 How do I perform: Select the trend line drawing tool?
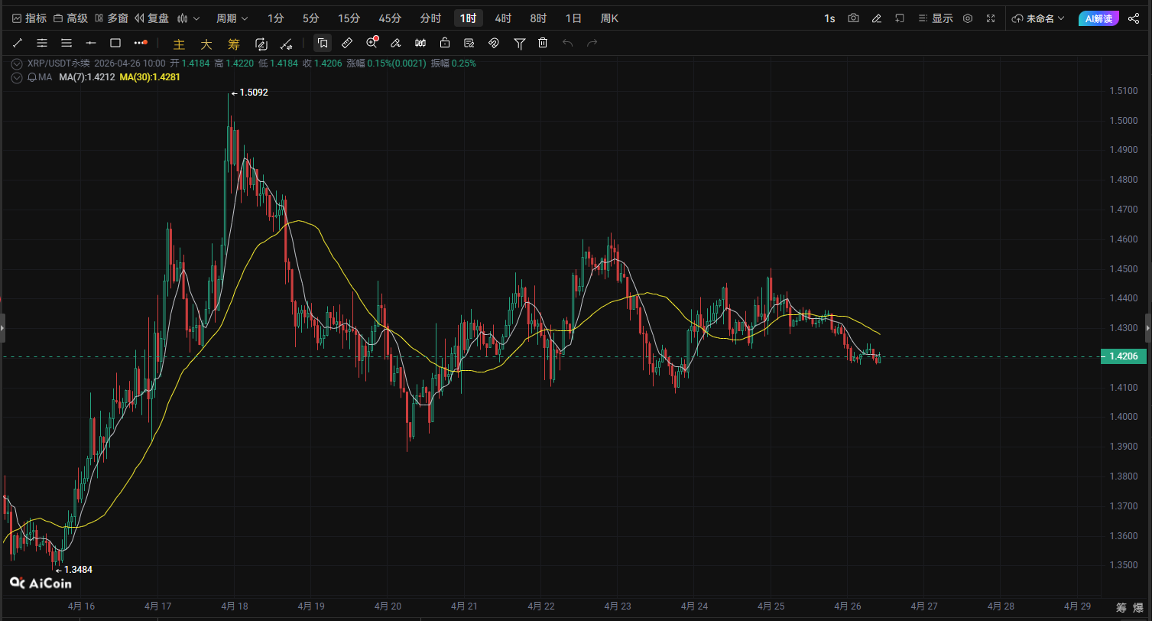click(x=18, y=43)
